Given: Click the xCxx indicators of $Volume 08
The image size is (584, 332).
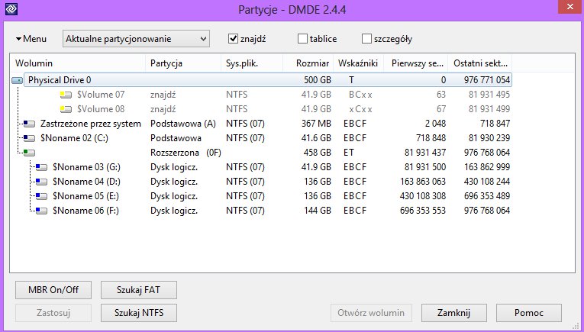Looking at the screenshot, I should point(360,109).
